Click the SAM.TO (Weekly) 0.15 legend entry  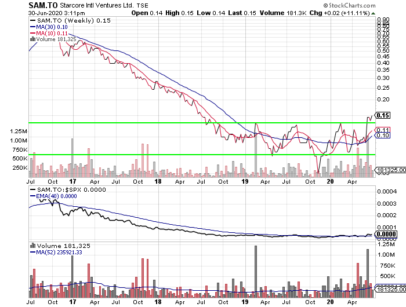74,21
